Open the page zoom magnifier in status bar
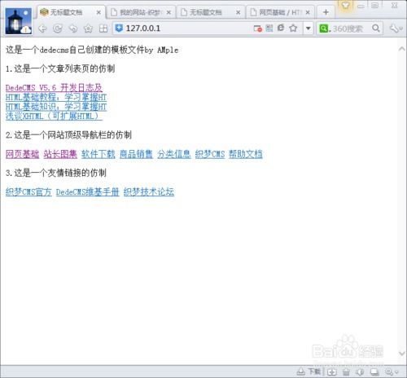 tap(389, 371)
